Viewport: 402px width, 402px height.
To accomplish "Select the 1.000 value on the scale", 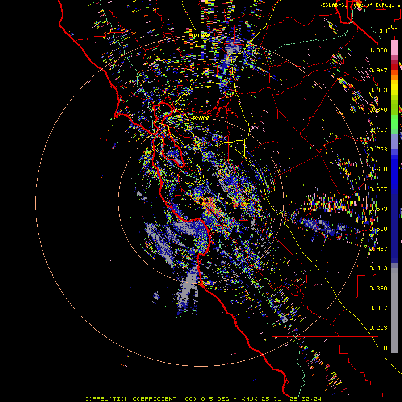I will pos(378,50).
